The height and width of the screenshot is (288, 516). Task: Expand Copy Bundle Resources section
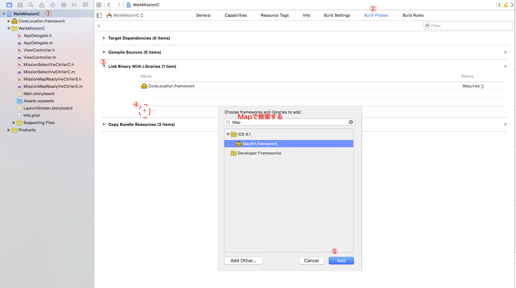tap(104, 124)
